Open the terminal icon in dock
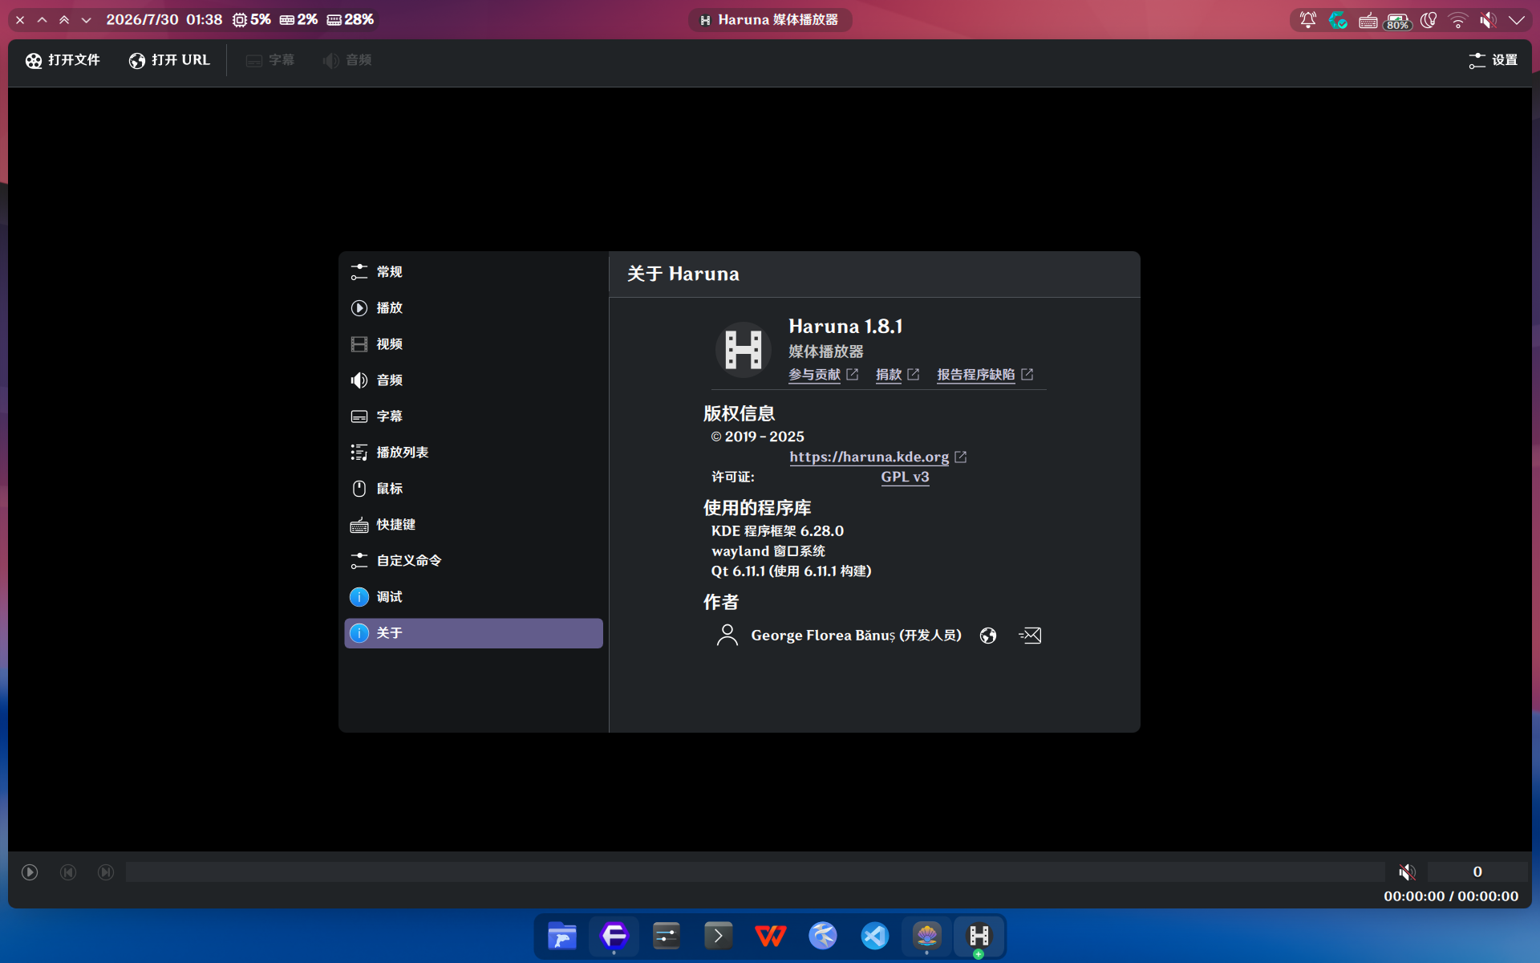 coord(719,936)
